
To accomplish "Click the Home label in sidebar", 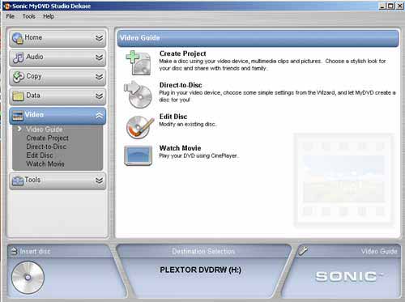I will pos(33,37).
